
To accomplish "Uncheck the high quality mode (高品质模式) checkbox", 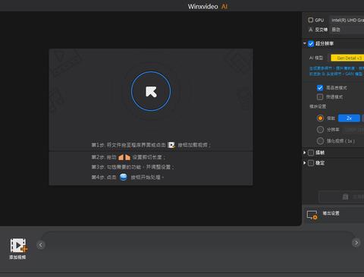I will pyautogui.click(x=320, y=88).
